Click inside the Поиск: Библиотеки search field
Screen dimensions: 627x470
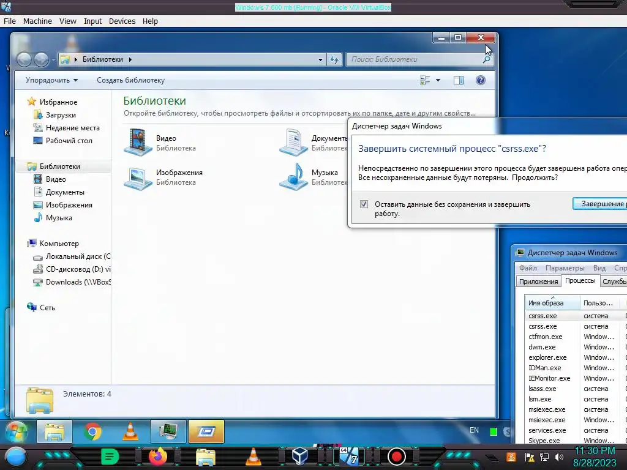click(x=414, y=59)
